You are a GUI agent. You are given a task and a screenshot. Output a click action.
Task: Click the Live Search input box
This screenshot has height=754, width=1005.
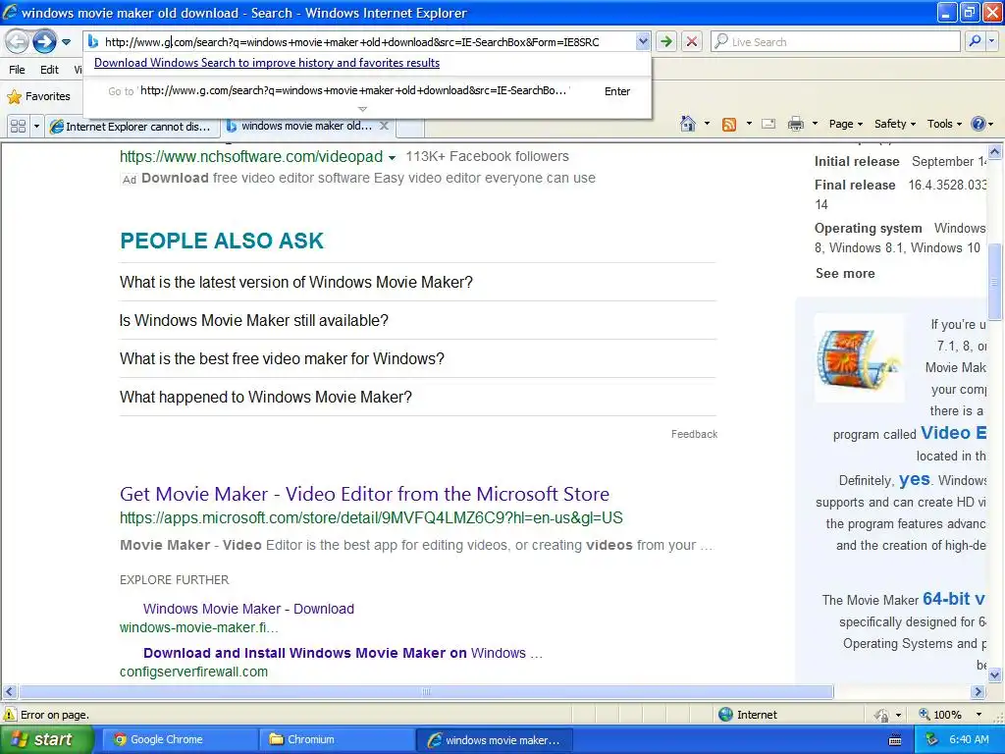coord(836,41)
